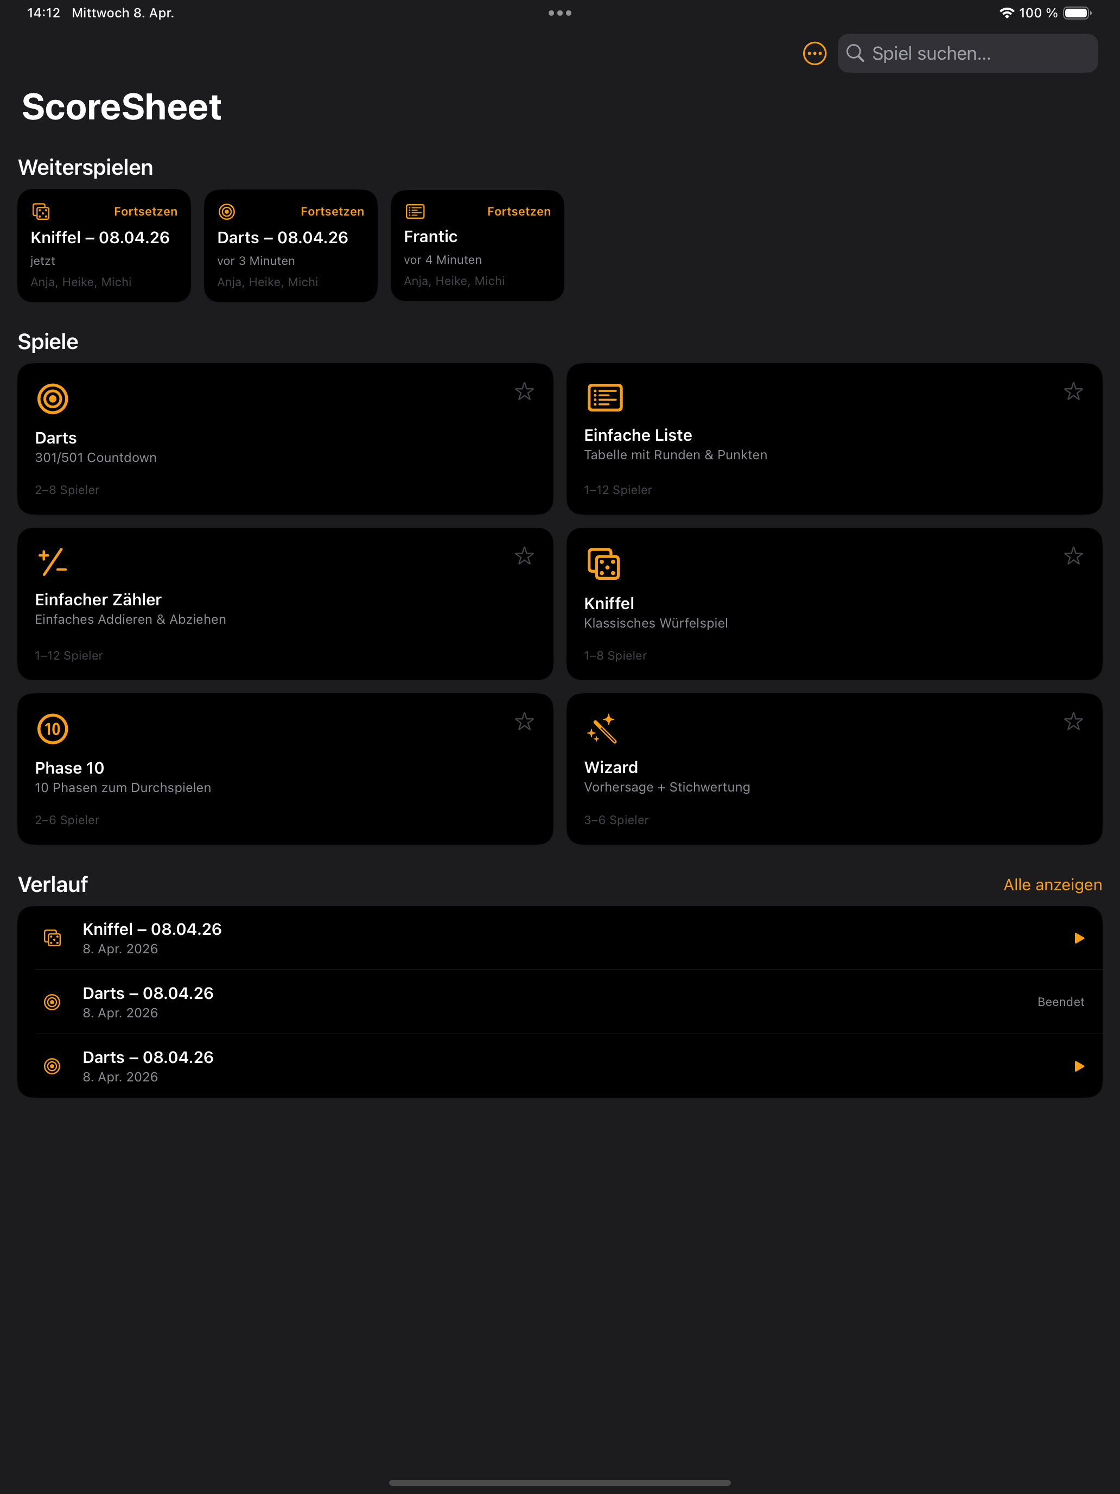
Task: Tap the large Darts target icon under Spiele
Action: (53, 398)
